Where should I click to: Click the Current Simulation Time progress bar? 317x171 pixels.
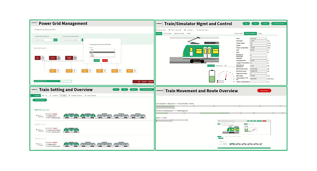pyautogui.click(x=53, y=81)
